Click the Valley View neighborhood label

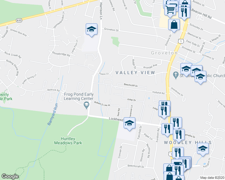[135, 73]
